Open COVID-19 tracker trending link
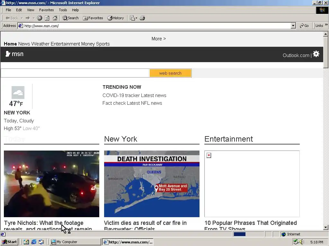 121,95
